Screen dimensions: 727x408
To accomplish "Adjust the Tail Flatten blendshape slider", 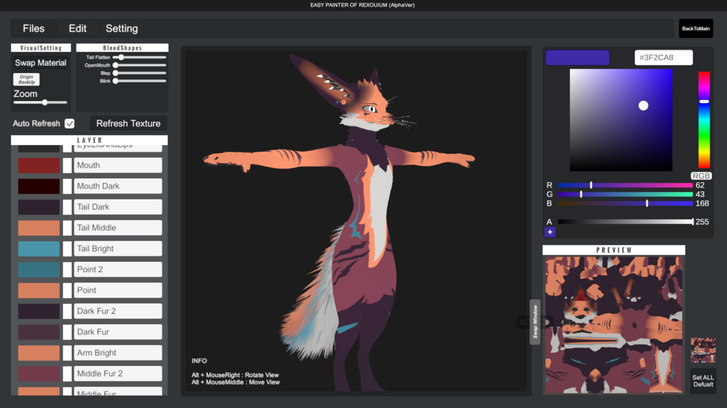I will pos(140,57).
